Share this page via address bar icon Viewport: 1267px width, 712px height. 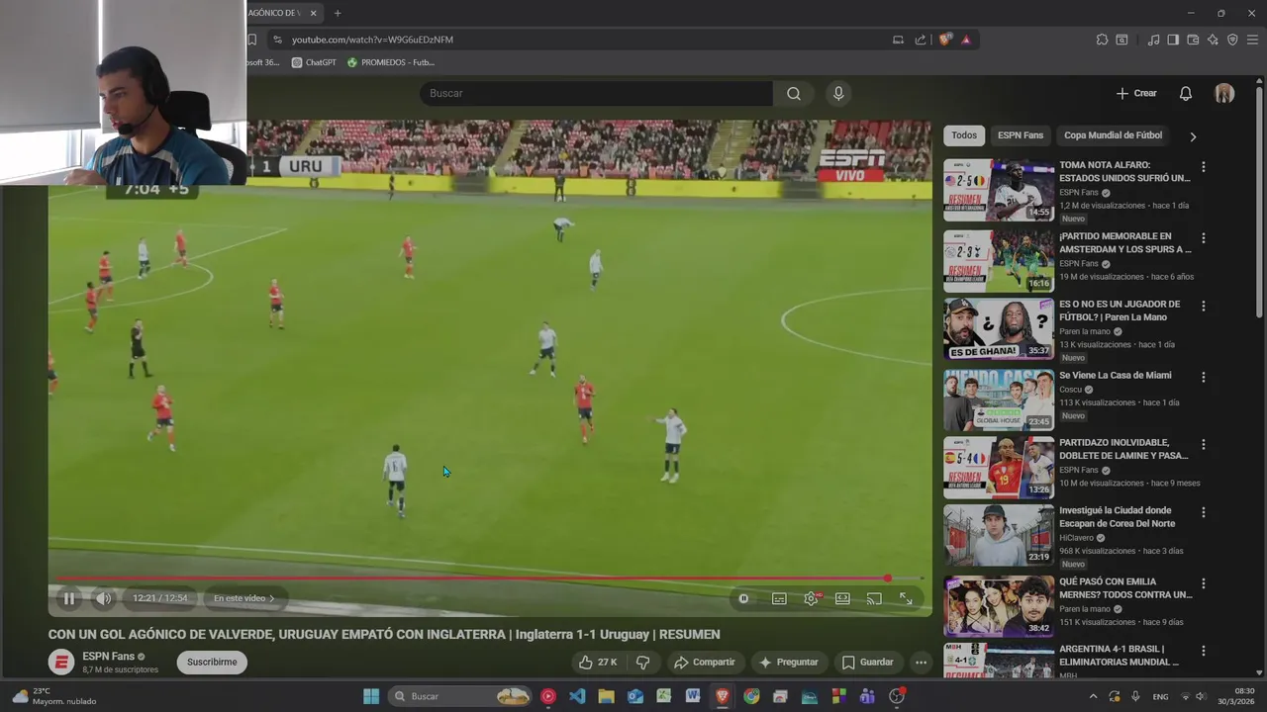[x=921, y=40]
